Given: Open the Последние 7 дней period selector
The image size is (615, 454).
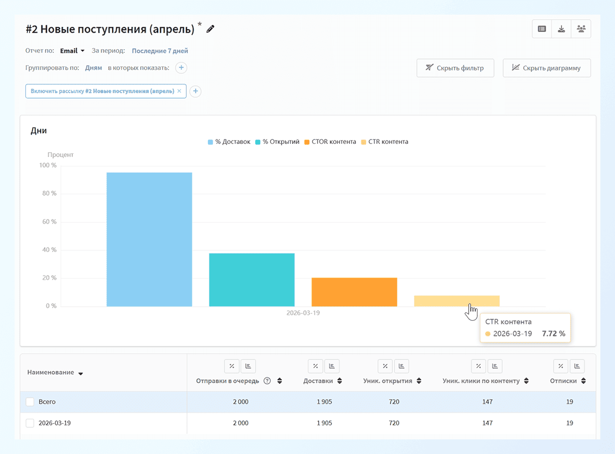Looking at the screenshot, I should pyautogui.click(x=160, y=51).
